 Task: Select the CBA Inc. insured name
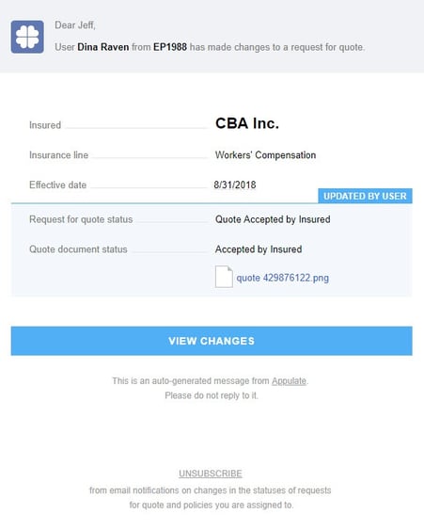[247, 123]
